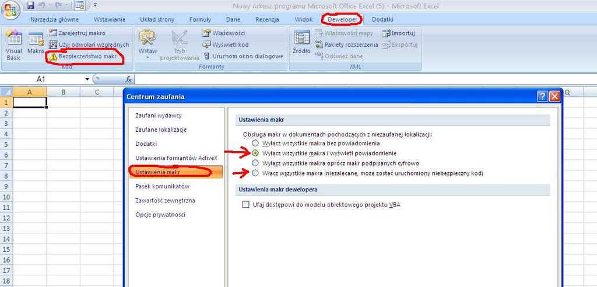
Task: Open the Visual Basic editor
Action: [x=14, y=45]
